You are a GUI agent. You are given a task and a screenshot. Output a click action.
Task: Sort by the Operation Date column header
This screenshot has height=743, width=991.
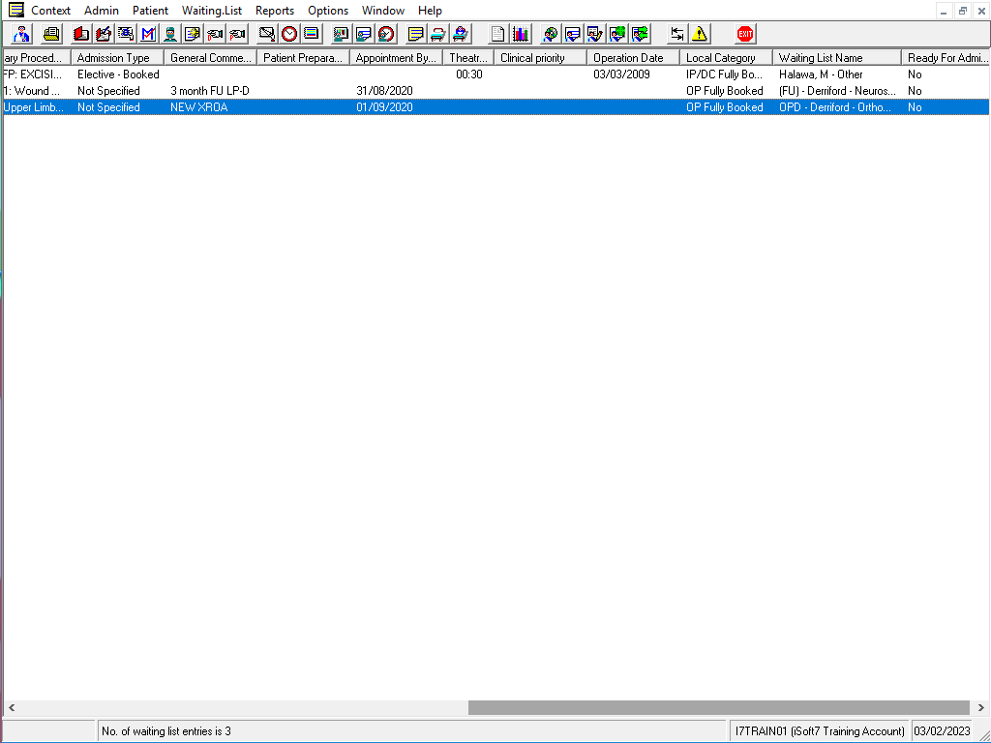pos(633,57)
